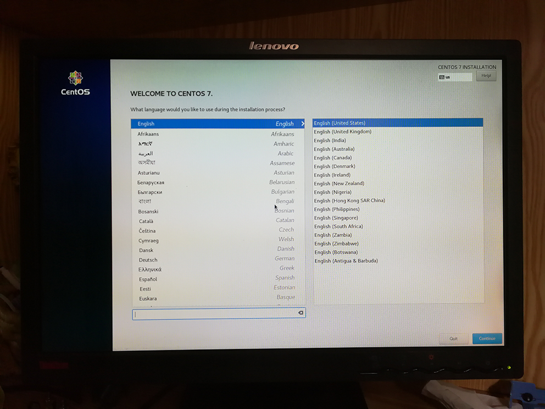Select English (Australia) locale
This screenshot has height=409, width=545.
pyautogui.click(x=398, y=149)
